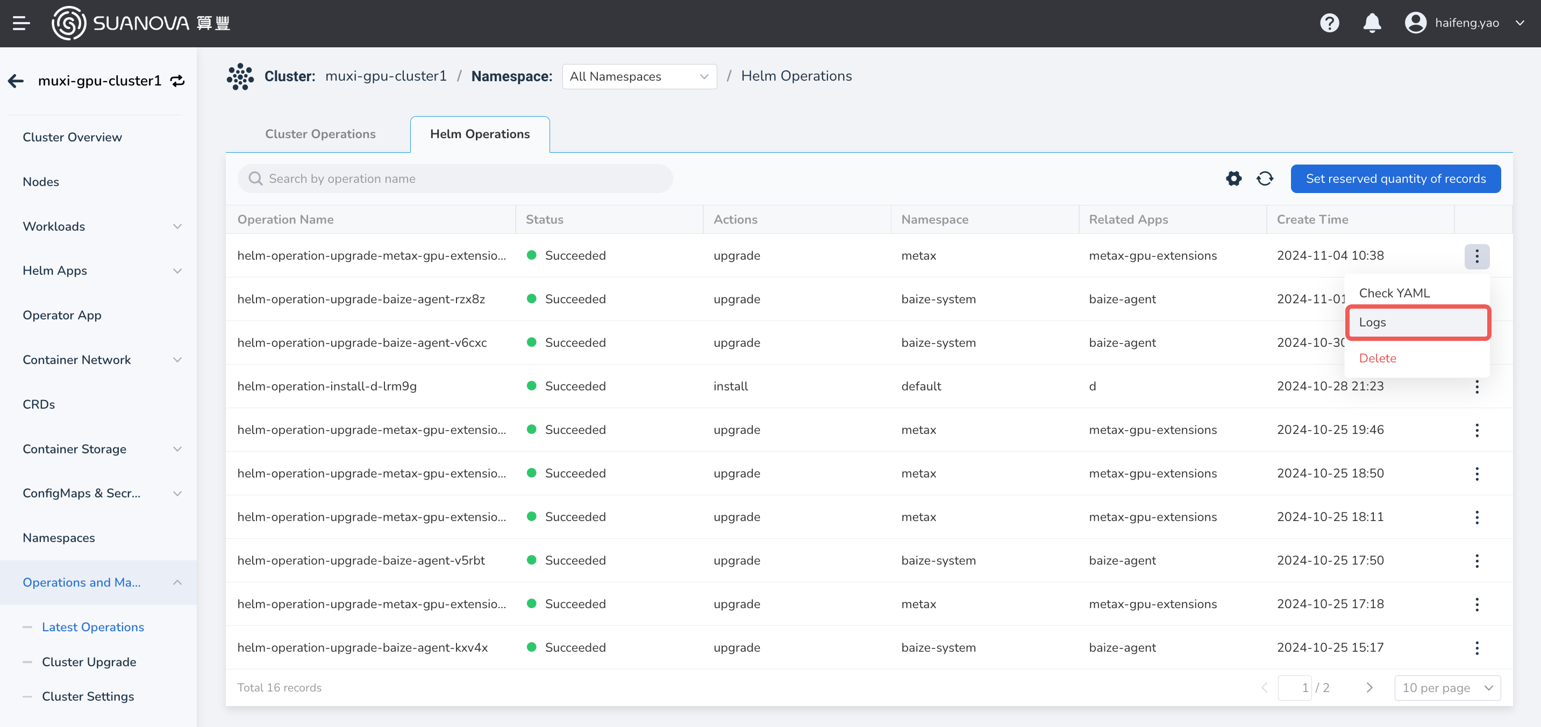Click helm-operation-upgrade-baize-agent-kxv4x name
The width and height of the screenshot is (1541, 727).
tap(362, 648)
